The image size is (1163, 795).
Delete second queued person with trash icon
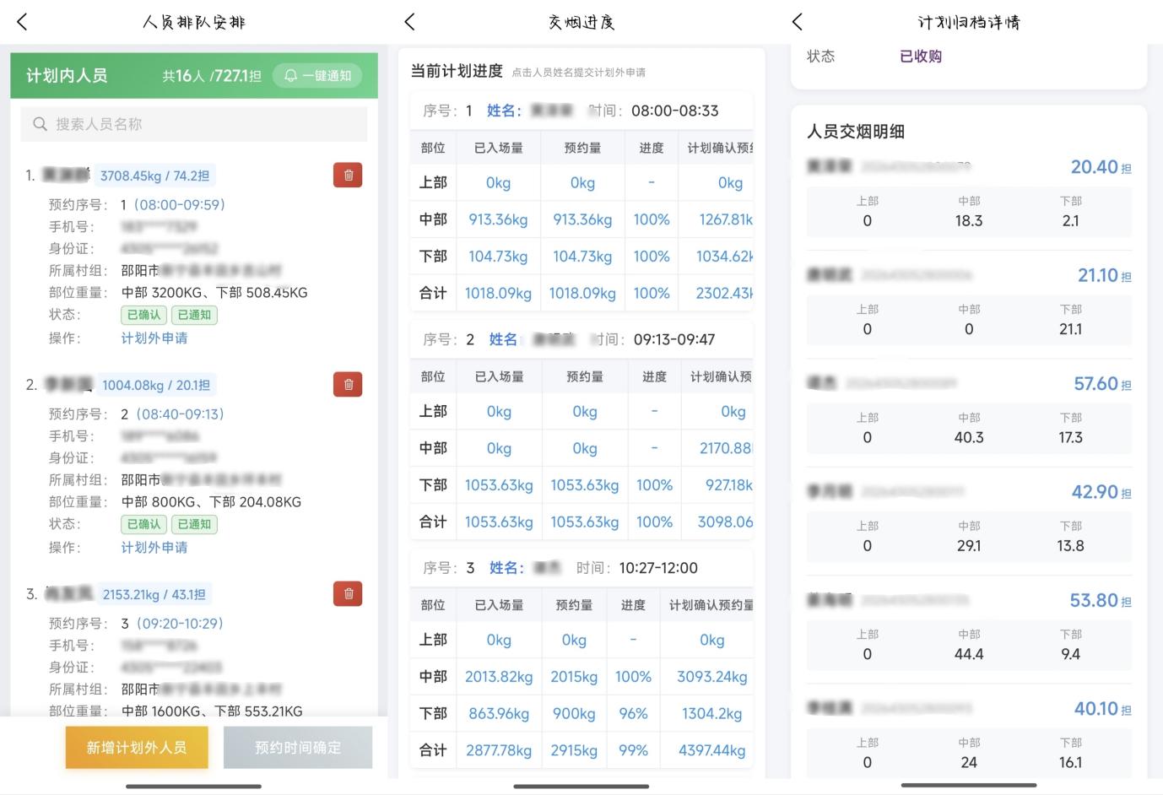click(348, 384)
